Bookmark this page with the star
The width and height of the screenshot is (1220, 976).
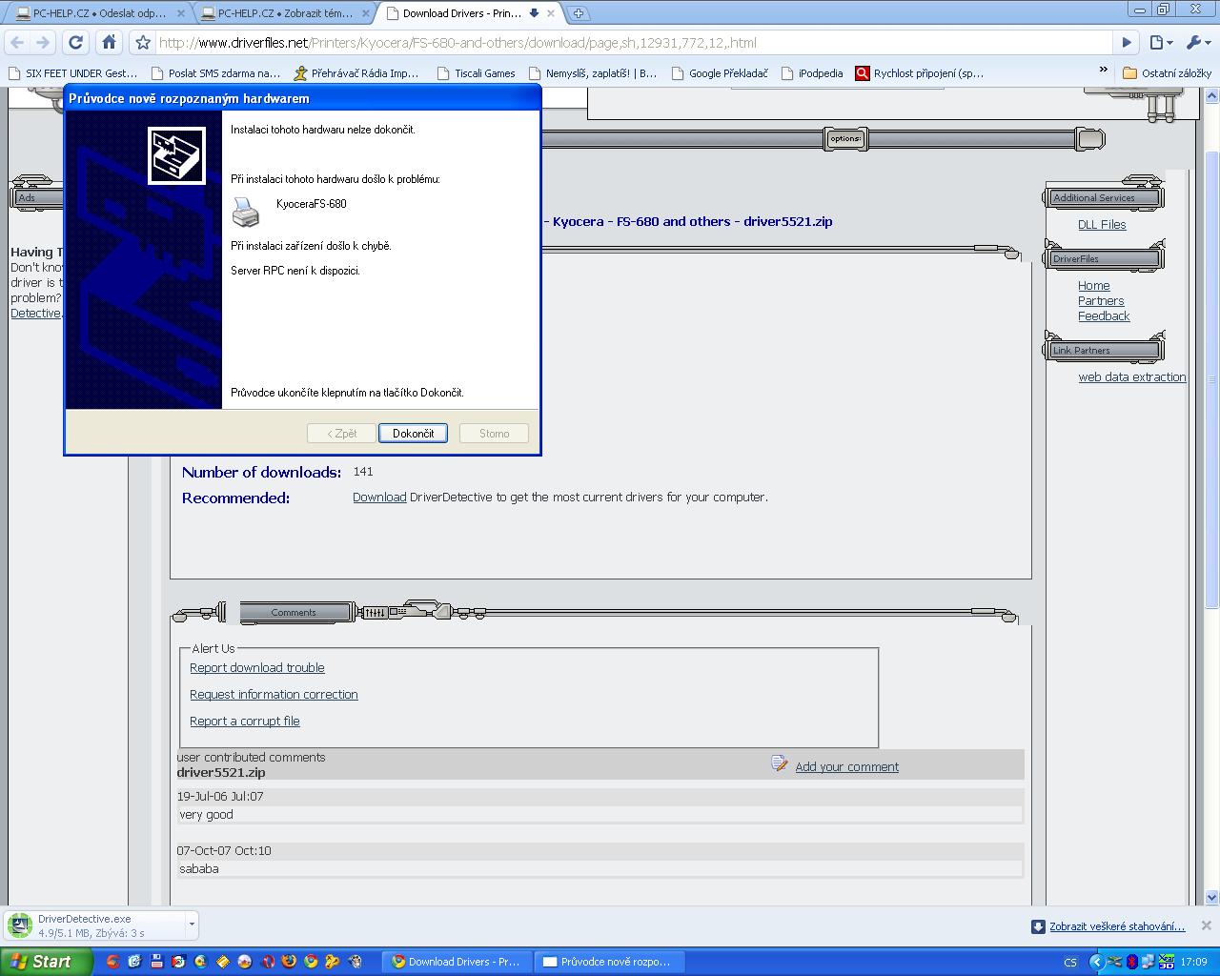point(143,42)
